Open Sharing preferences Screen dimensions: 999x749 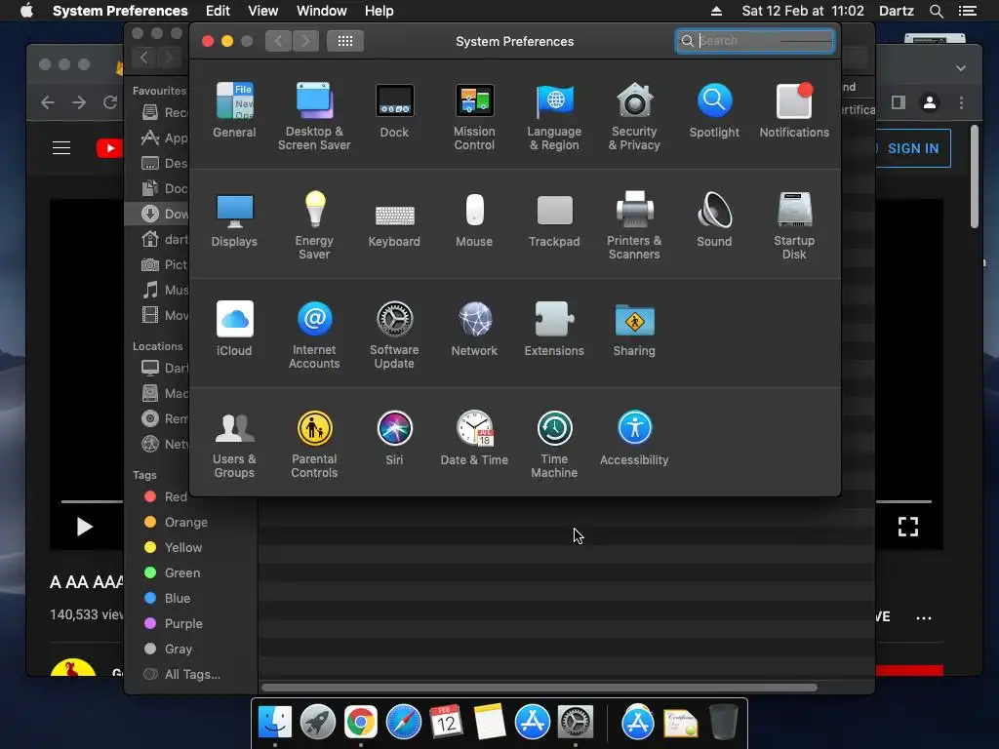(634, 329)
